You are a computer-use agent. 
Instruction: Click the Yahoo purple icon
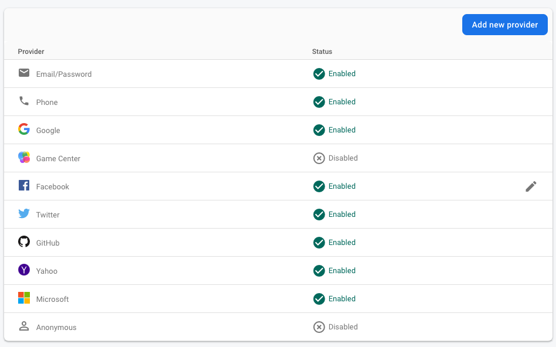(24, 270)
